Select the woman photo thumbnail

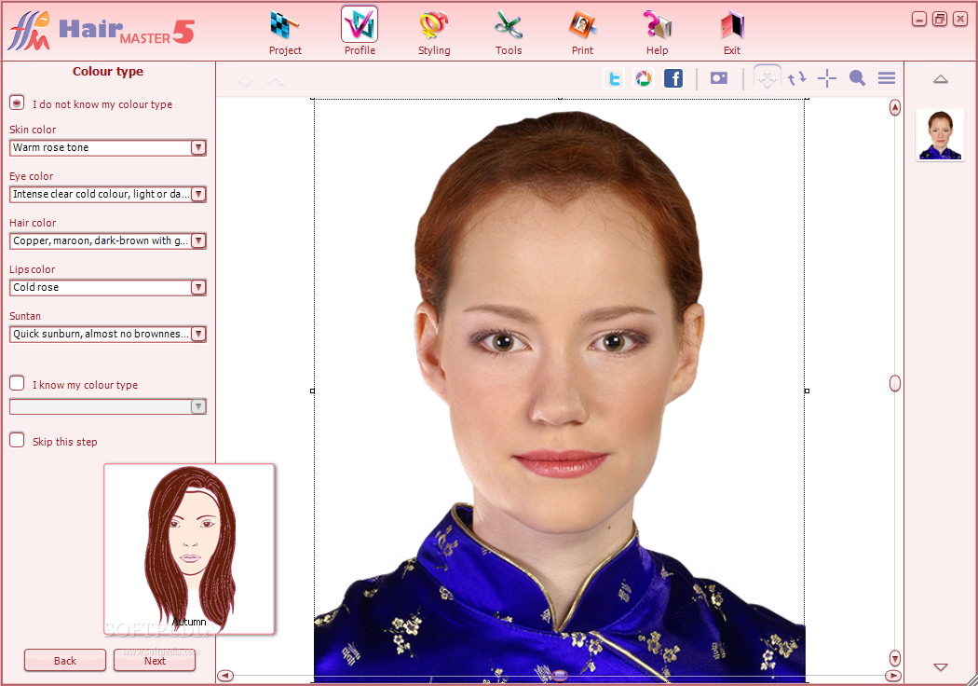pyautogui.click(x=940, y=135)
